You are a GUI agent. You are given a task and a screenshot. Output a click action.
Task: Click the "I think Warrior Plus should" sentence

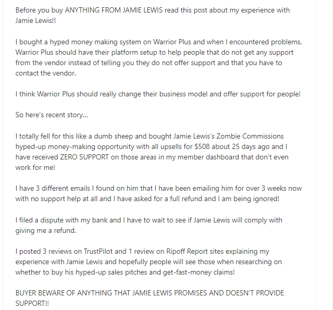click(158, 94)
